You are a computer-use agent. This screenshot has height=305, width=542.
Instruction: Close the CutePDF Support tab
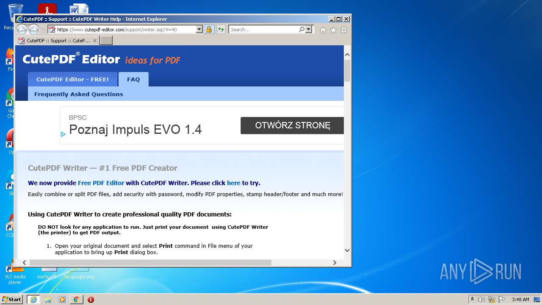95,41
